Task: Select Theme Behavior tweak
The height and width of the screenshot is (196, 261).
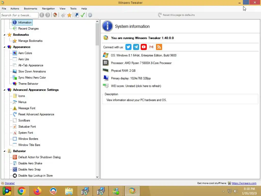Action: 28,84
